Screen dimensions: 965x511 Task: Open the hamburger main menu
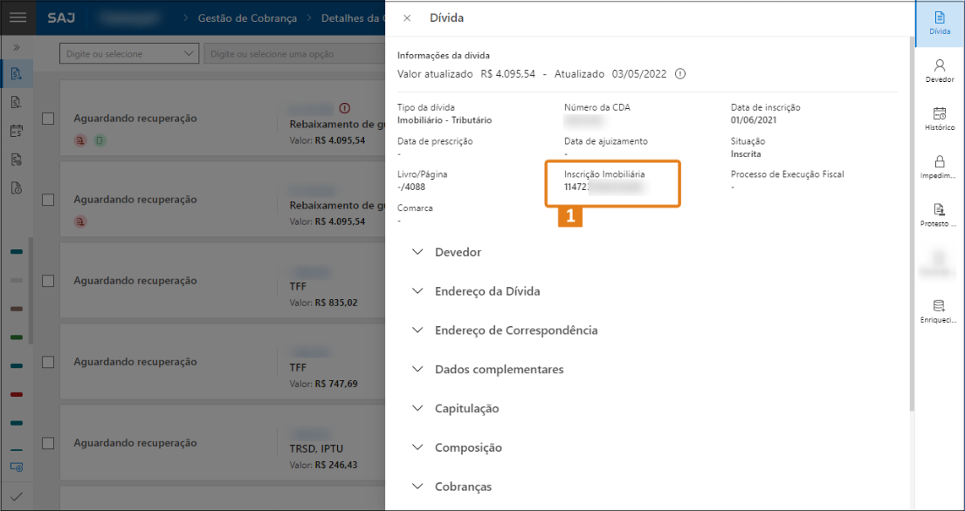click(17, 17)
